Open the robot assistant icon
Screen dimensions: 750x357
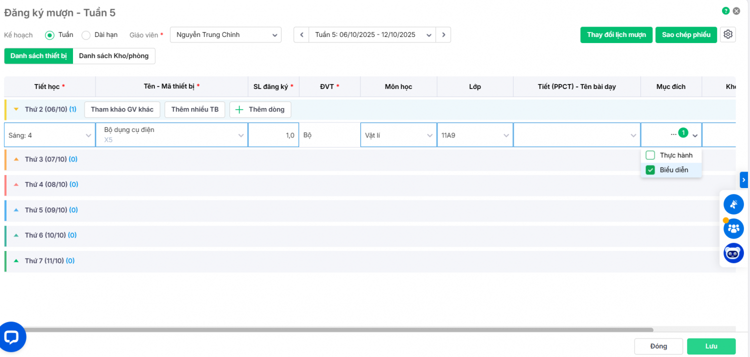[x=733, y=253]
